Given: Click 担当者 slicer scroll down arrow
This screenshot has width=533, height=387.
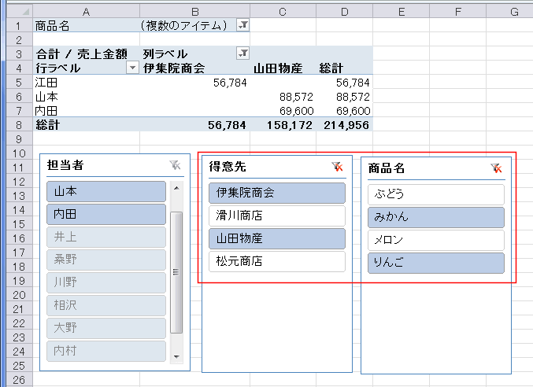Looking at the screenshot, I should pos(176,357).
